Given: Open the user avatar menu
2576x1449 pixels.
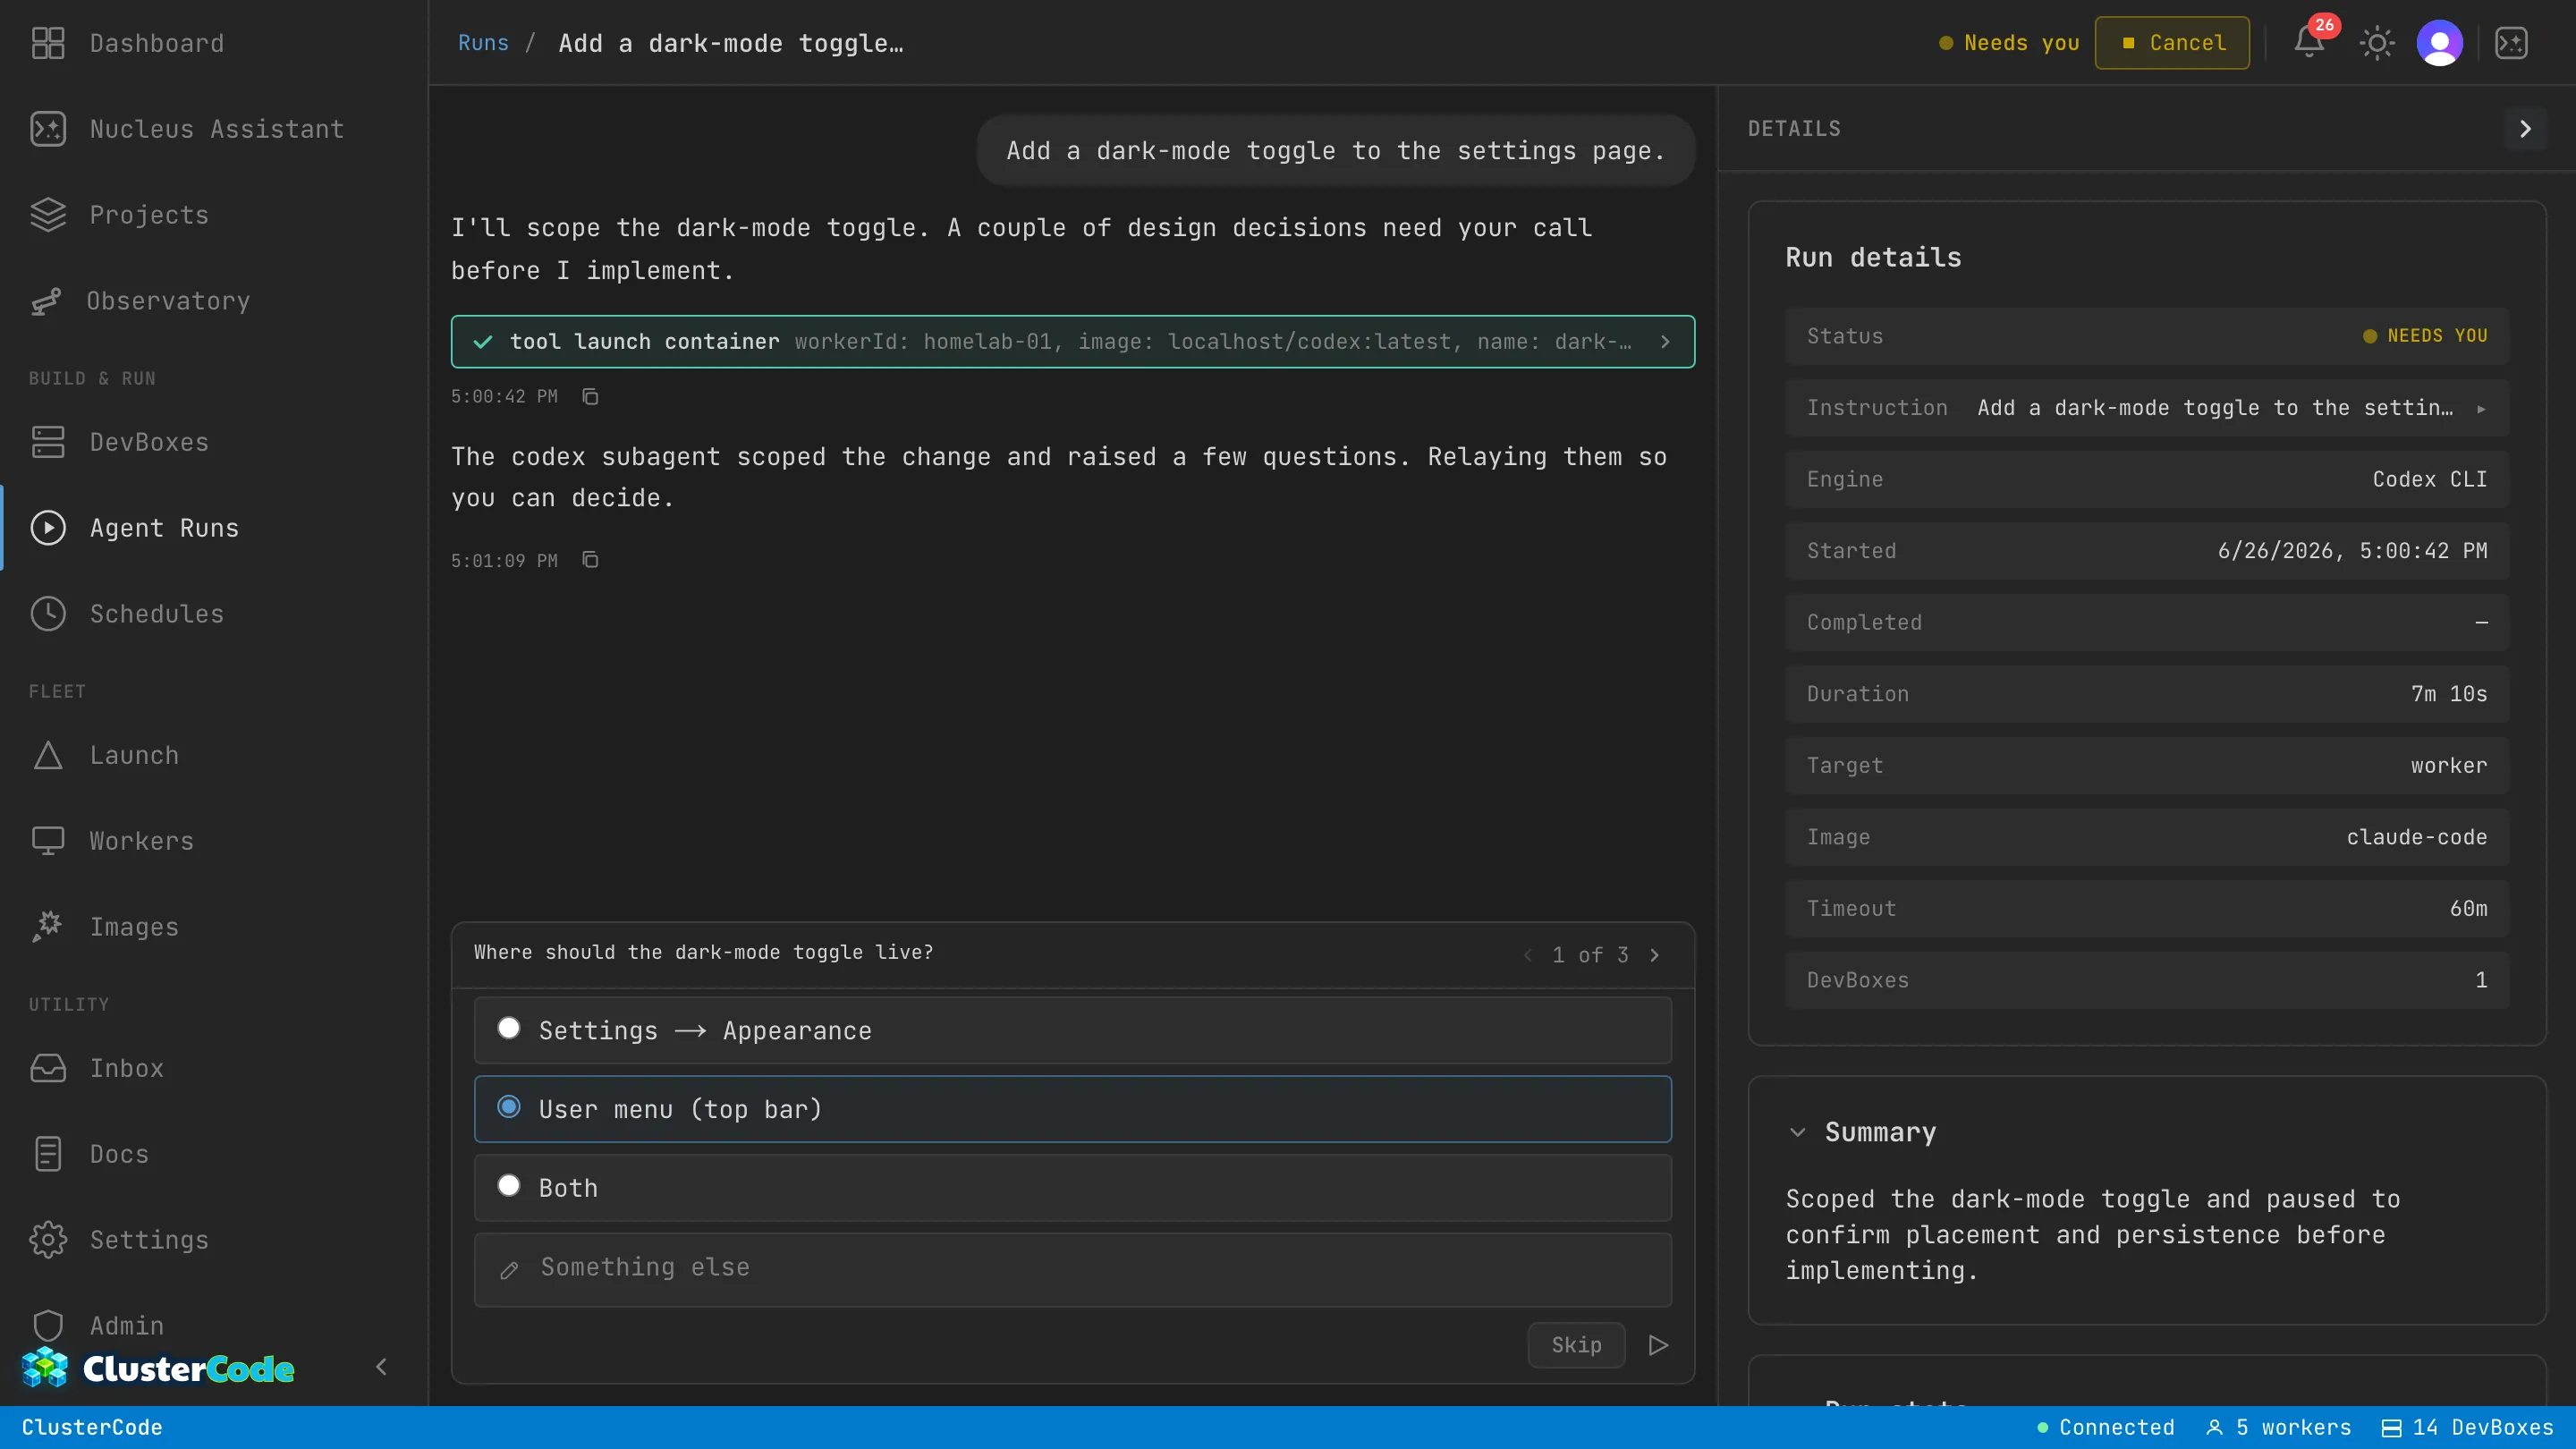Looking at the screenshot, I should [x=2440, y=43].
